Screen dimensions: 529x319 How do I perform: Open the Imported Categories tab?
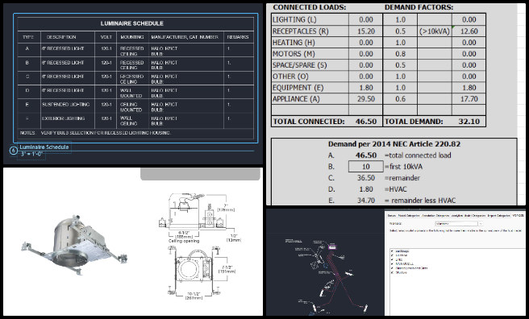498,216
